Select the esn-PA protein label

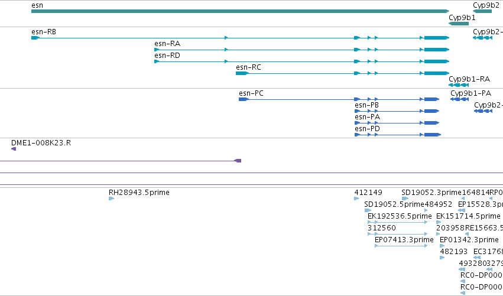pyautogui.click(x=367, y=117)
